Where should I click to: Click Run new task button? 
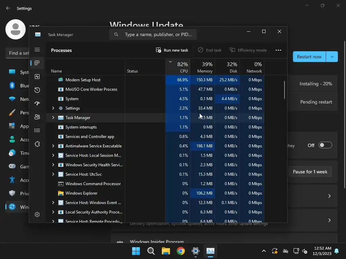[172, 50]
